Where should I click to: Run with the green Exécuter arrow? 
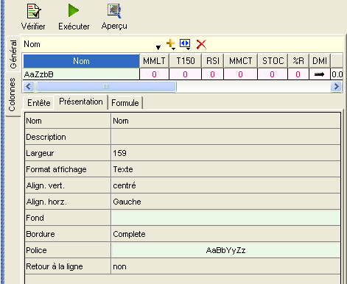pos(74,10)
